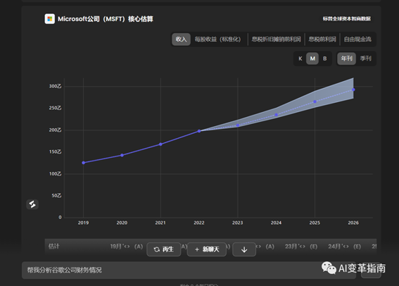Click the 2026 forecast data point
Viewport: 399px width, 286px height.
[x=353, y=89]
